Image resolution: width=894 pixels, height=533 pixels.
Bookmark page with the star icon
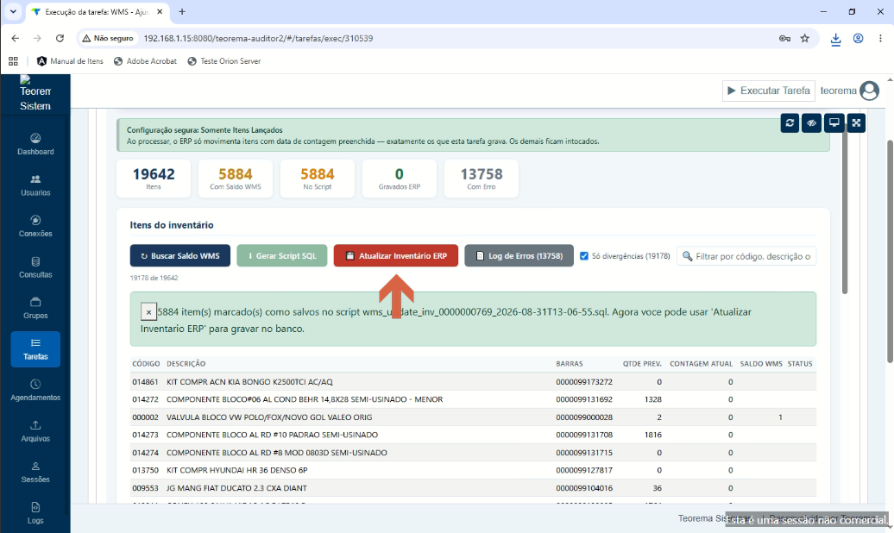804,38
